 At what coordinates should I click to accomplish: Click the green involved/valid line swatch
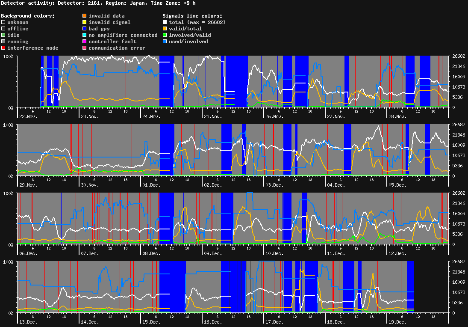click(165, 35)
